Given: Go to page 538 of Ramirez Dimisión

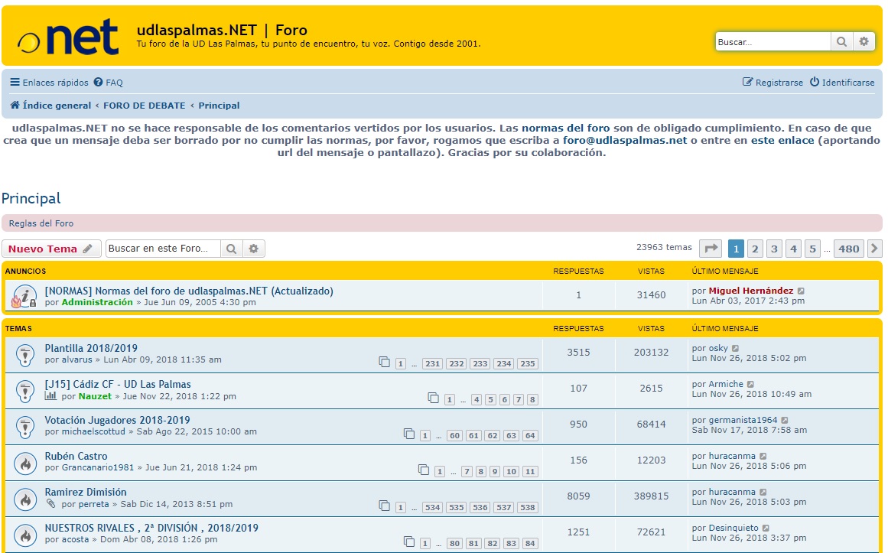Looking at the screenshot, I should pyautogui.click(x=527, y=507).
